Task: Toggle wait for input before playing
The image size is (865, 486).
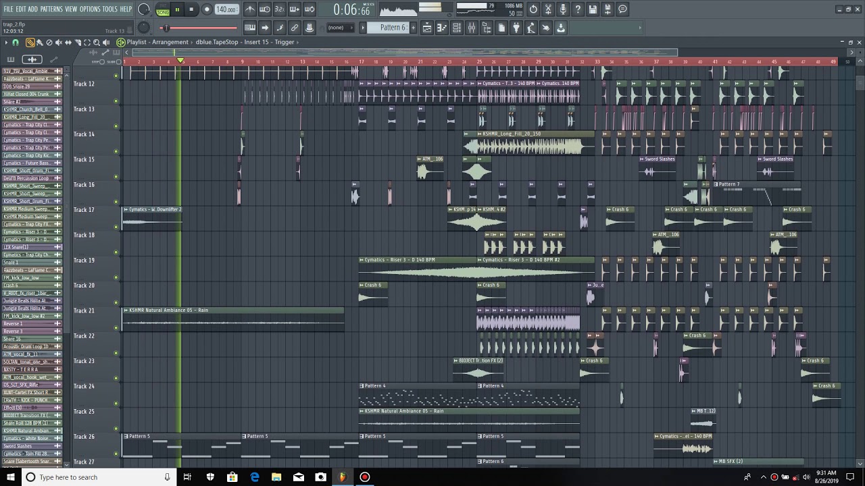Action: [x=265, y=9]
